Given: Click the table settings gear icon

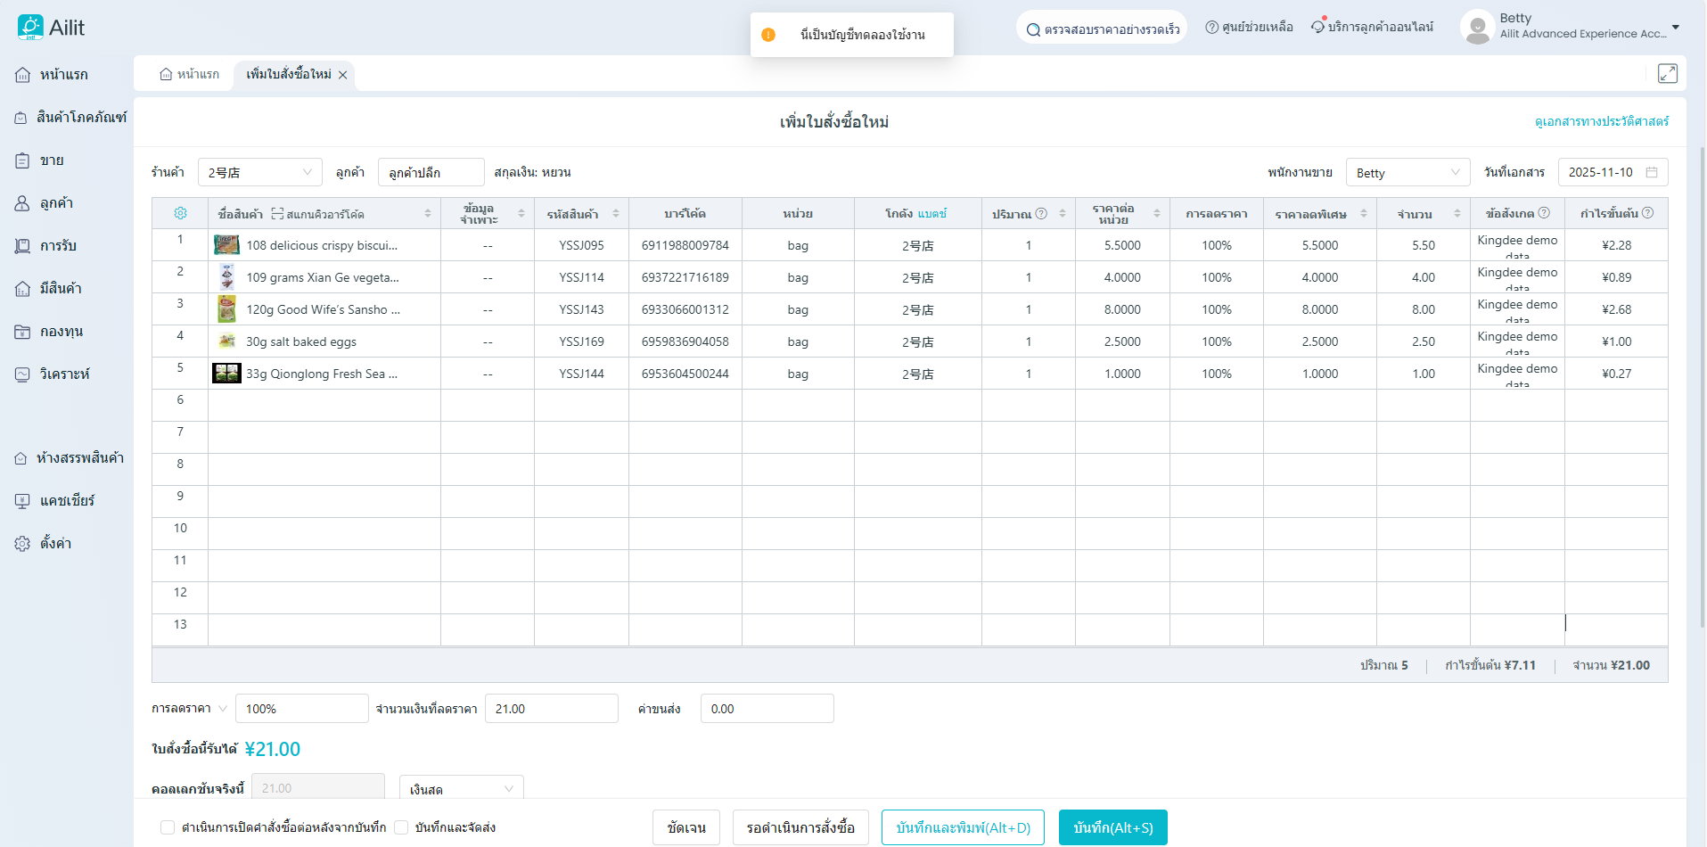Looking at the screenshot, I should [180, 213].
